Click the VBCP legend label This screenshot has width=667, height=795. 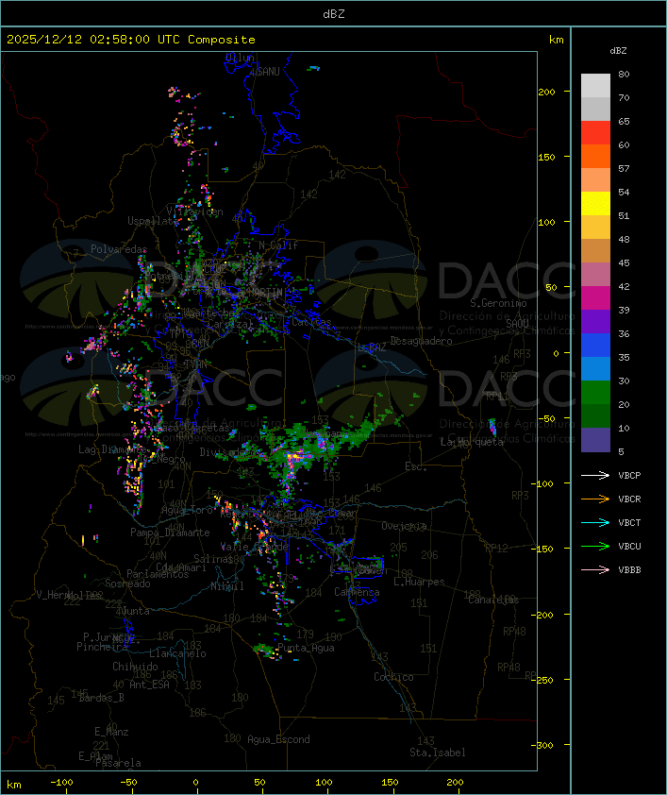point(629,476)
